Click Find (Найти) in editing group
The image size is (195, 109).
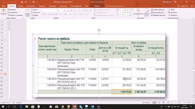coord(172,10)
